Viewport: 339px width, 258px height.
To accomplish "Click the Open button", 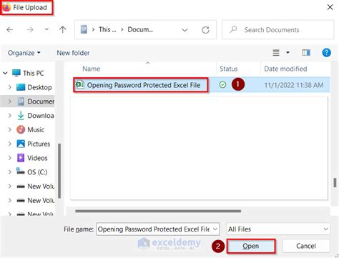I will pyautogui.click(x=250, y=246).
